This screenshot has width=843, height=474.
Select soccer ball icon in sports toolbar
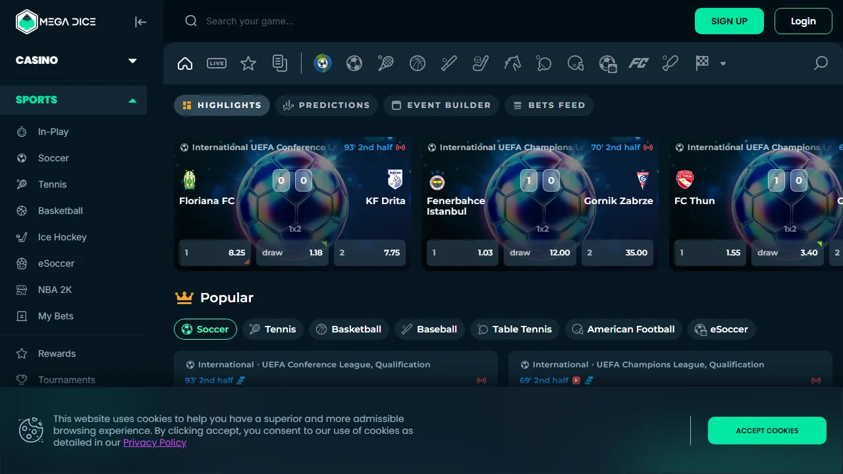(x=354, y=63)
